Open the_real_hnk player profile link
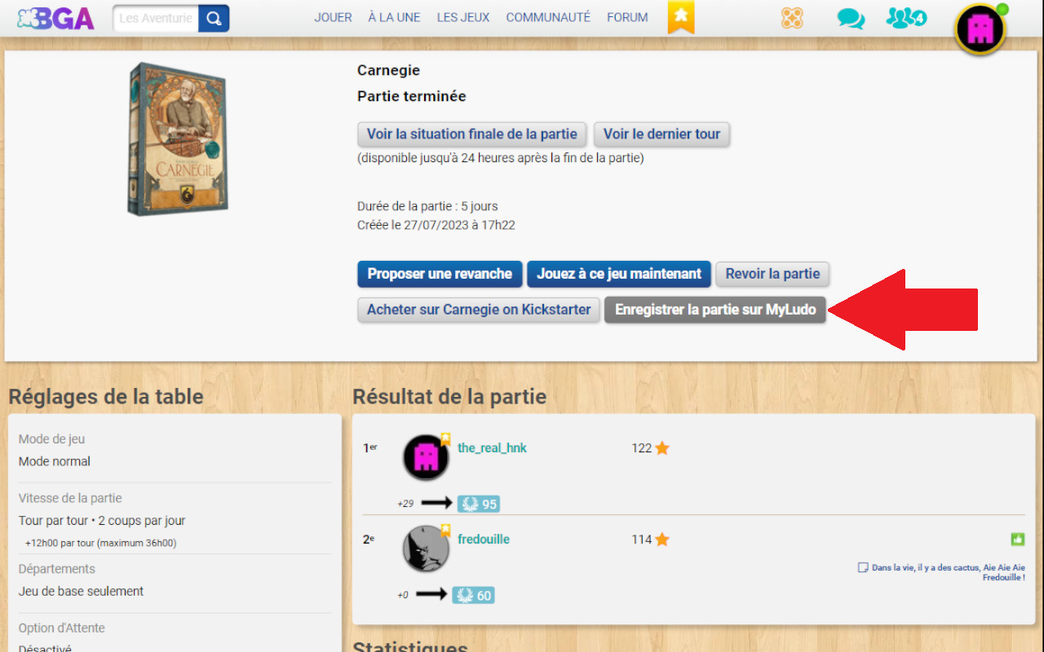 pyautogui.click(x=492, y=448)
